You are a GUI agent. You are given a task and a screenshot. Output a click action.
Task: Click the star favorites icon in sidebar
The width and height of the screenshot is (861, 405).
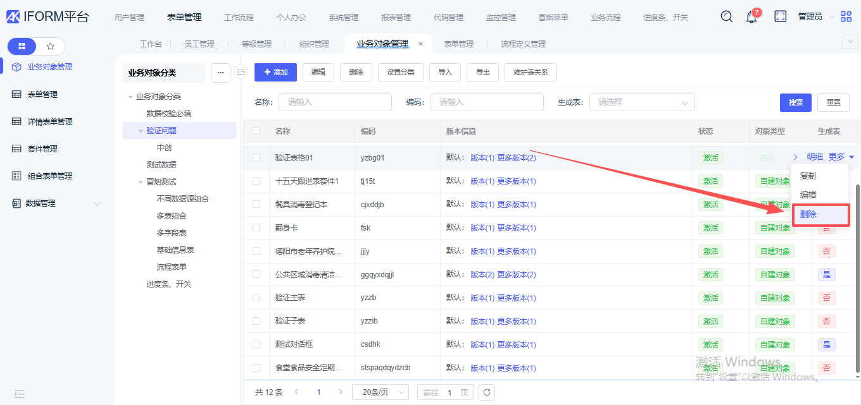(51, 46)
